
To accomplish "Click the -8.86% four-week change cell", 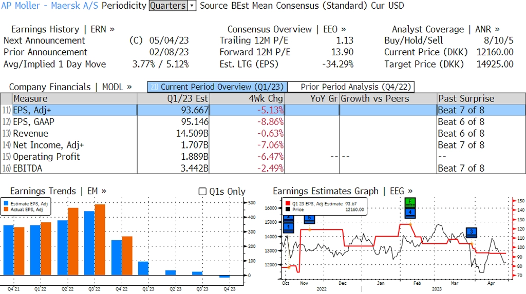I will tap(247, 122).
